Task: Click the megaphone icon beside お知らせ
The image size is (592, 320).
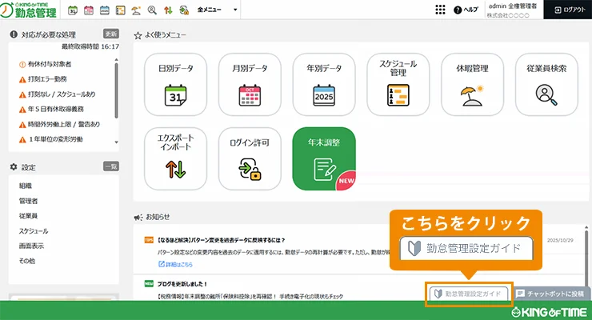Action: (x=138, y=218)
